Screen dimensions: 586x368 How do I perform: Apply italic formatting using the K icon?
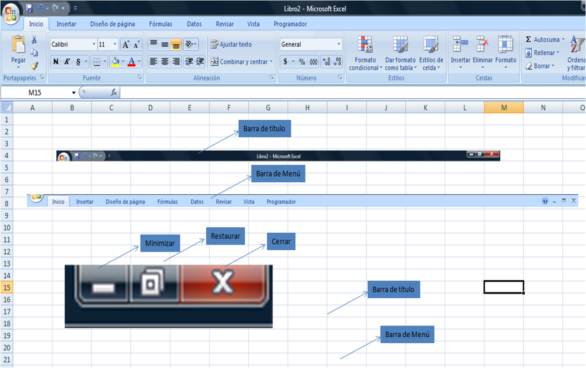click(66, 61)
